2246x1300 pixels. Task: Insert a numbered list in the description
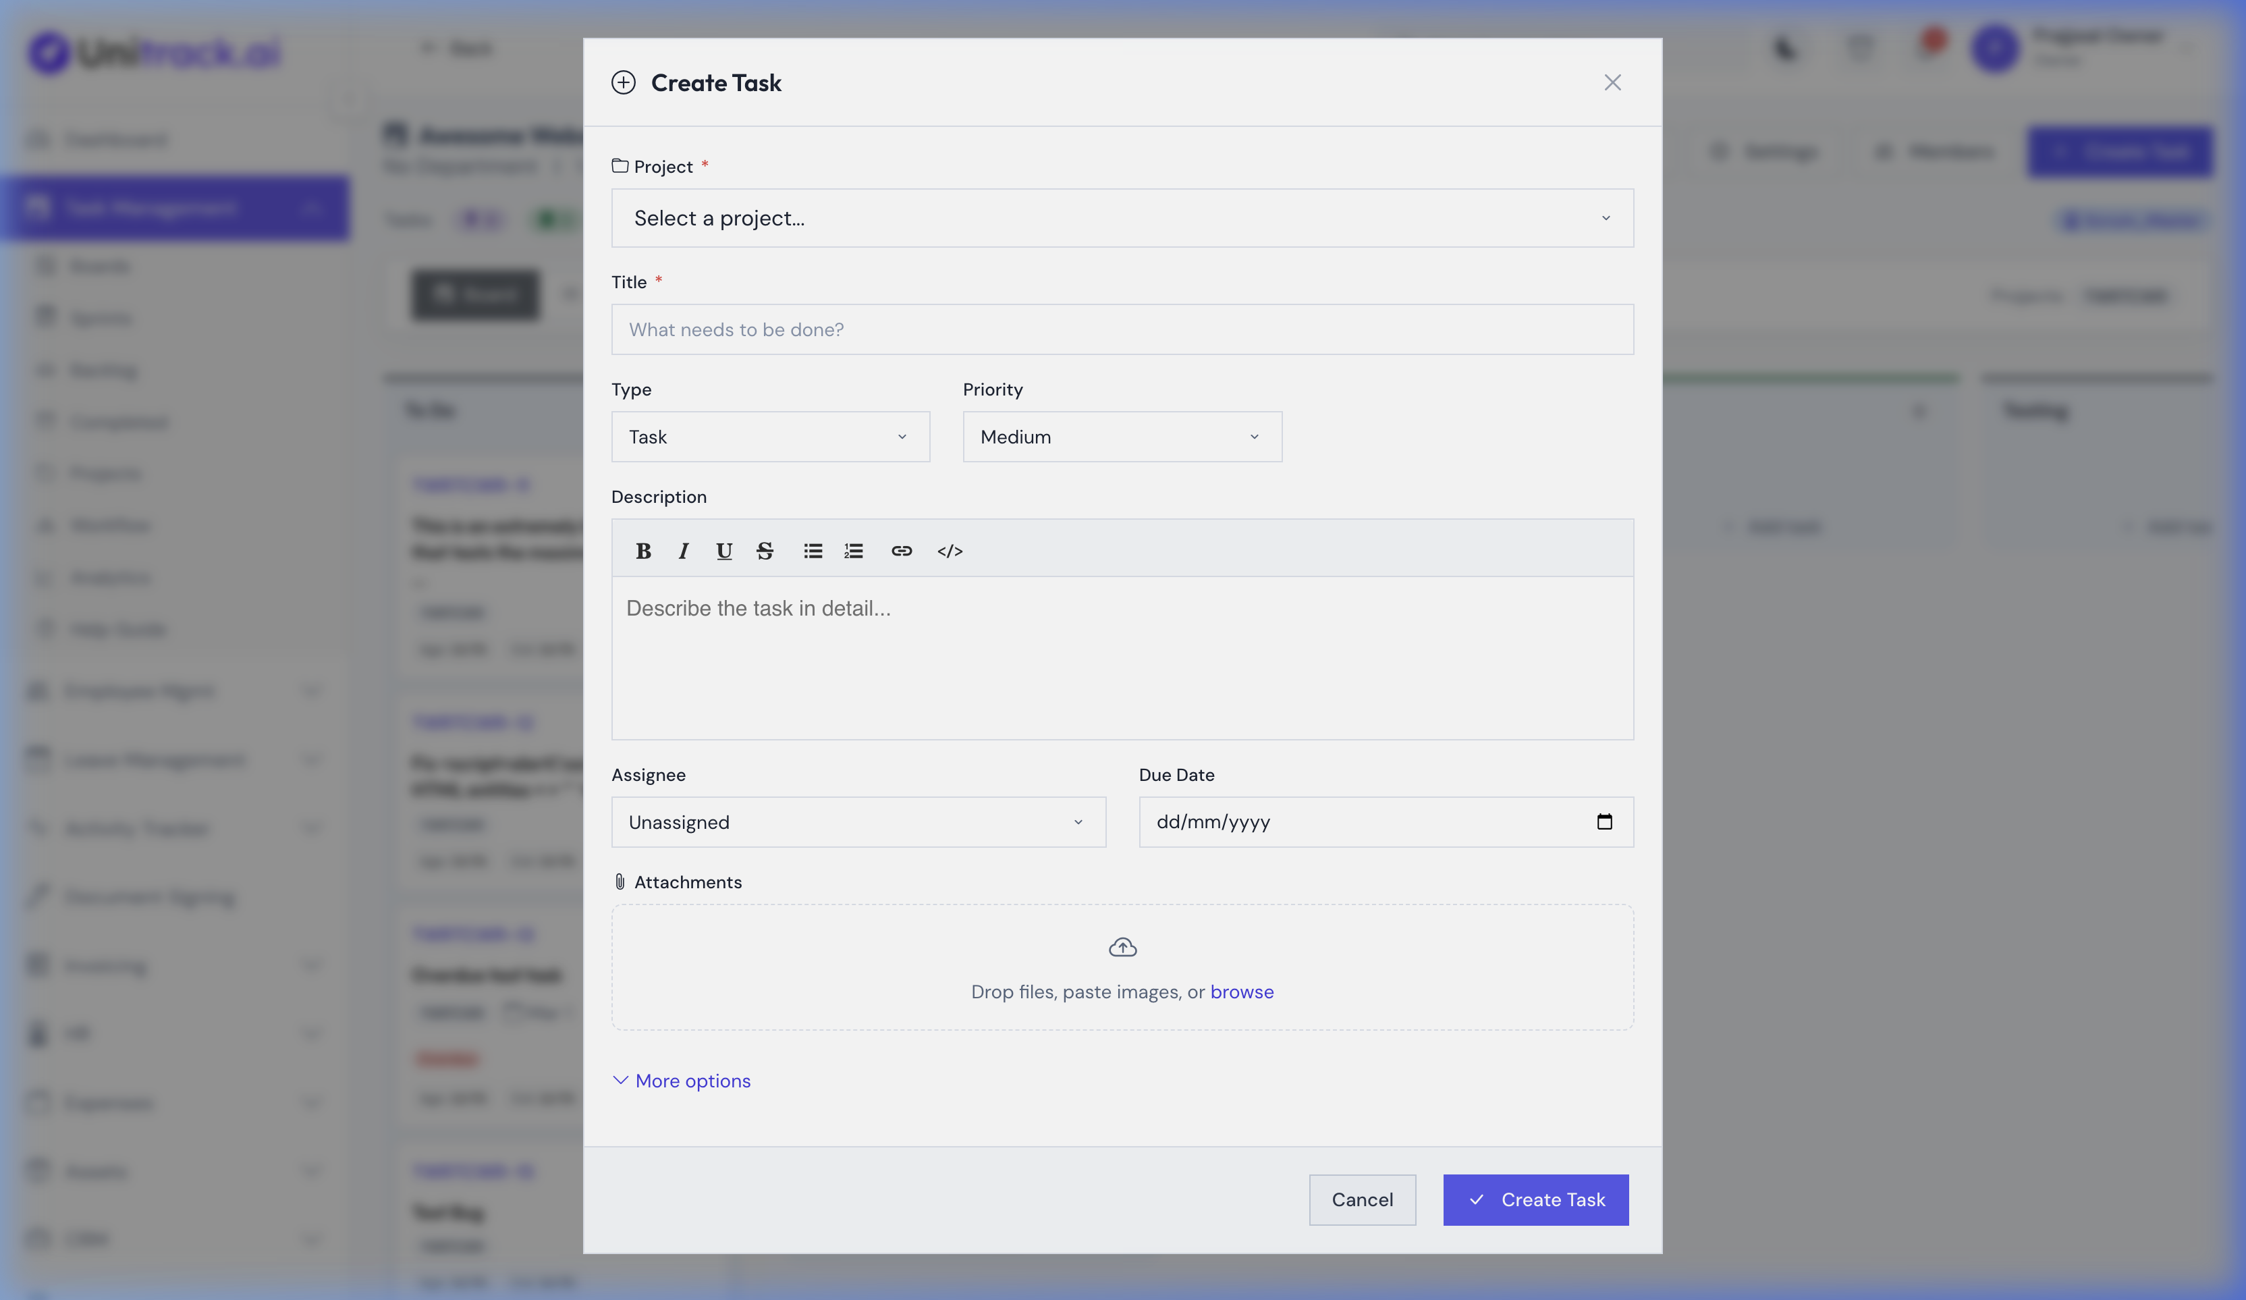pos(853,551)
